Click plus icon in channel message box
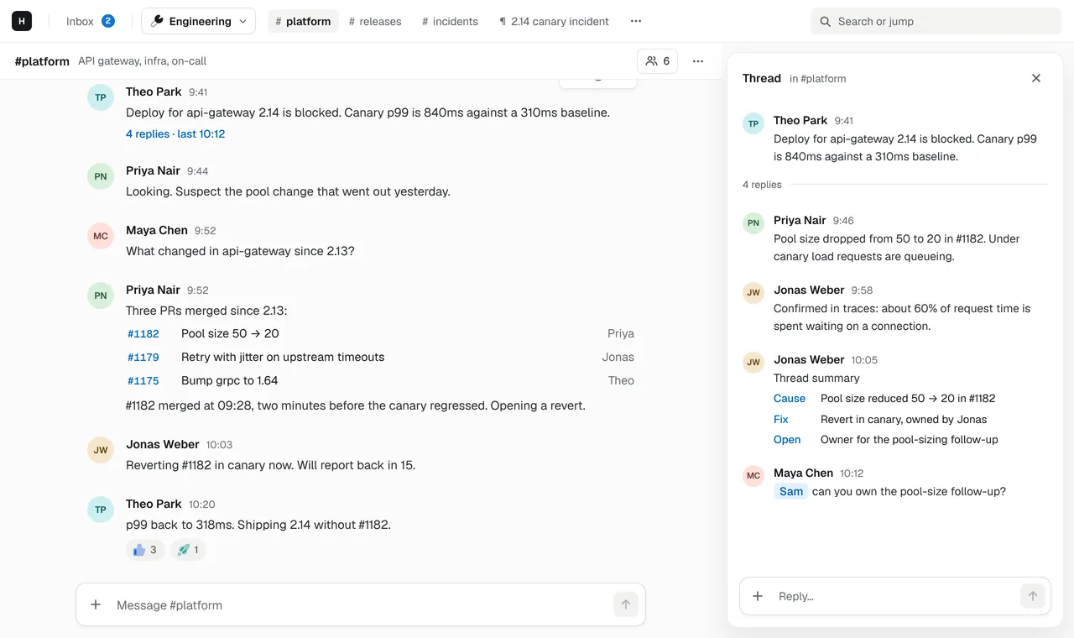The width and height of the screenshot is (1074, 638). tap(96, 604)
